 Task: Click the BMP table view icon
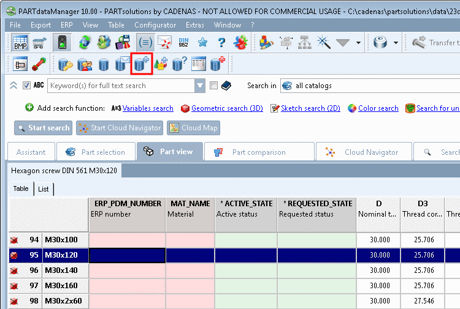pyautogui.click(x=20, y=43)
